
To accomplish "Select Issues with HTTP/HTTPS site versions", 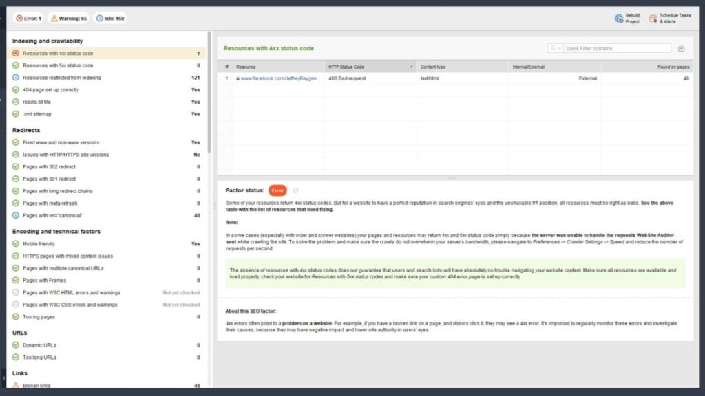I will 107,155.
